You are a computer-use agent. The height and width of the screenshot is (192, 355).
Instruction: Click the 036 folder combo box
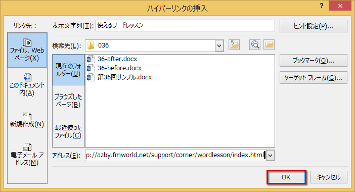point(154,45)
